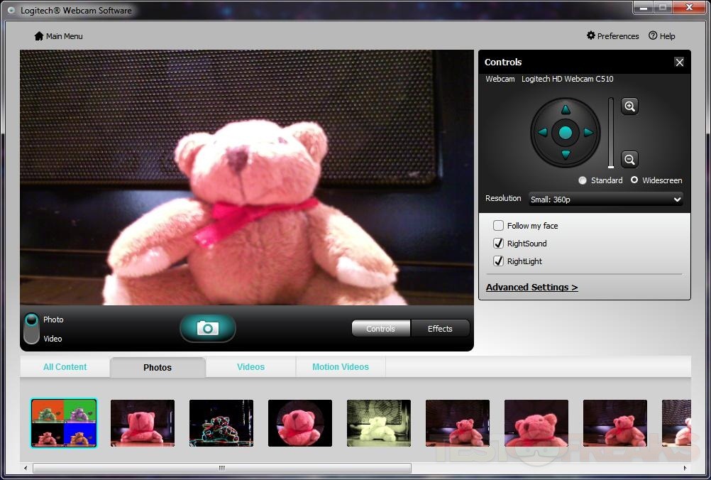This screenshot has height=480, width=711.
Task: Open Advanced Settings link
Action: click(x=531, y=287)
